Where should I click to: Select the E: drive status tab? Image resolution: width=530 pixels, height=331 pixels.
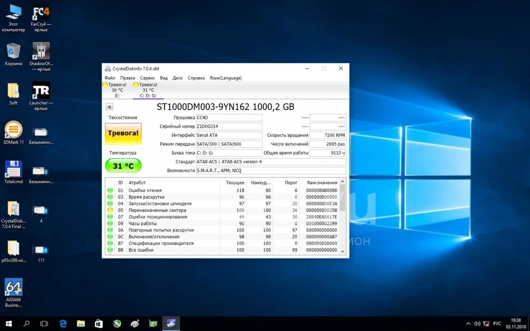pos(117,90)
